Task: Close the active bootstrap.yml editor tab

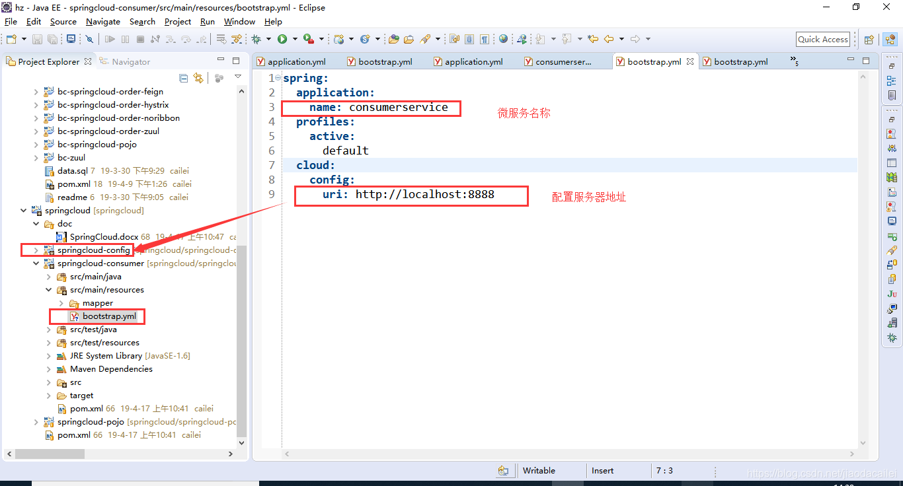Action: pyautogui.click(x=690, y=61)
